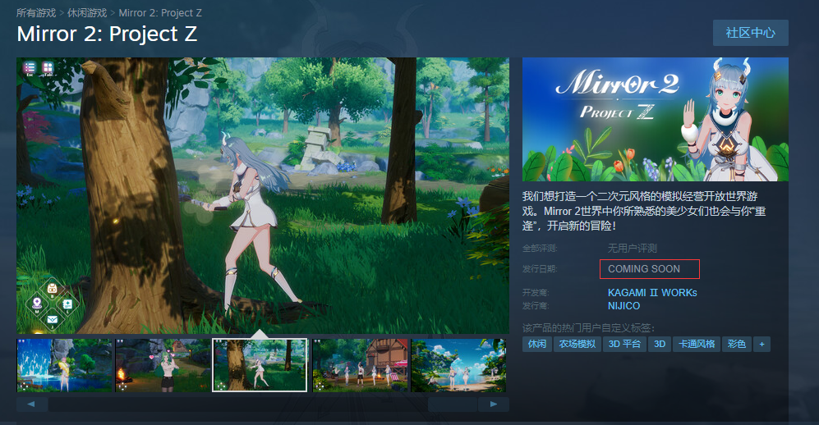Open 休闲游戏 breadcrumb category
The width and height of the screenshot is (819, 425).
tap(87, 13)
